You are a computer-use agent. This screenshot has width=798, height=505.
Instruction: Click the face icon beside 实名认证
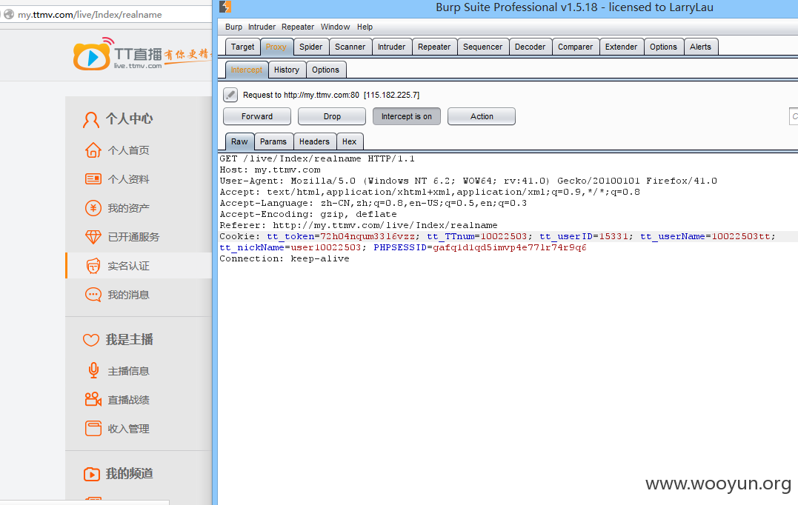click(x=93, y=266)
